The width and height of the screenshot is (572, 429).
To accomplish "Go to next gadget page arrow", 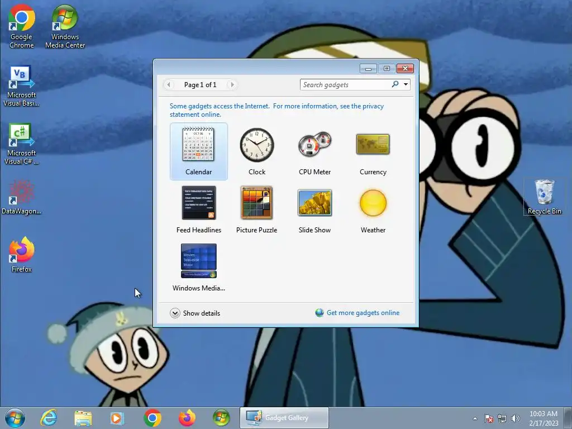I will [x=232, y=85].
